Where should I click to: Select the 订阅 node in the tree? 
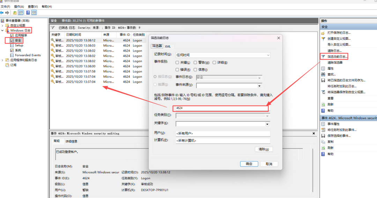click(x=13, y=65)
